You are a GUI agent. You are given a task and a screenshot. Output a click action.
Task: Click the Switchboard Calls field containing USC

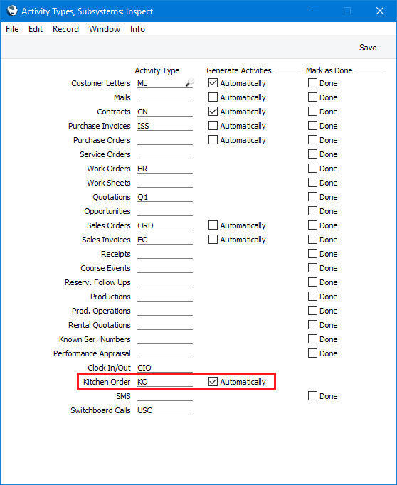pos(165,410)
